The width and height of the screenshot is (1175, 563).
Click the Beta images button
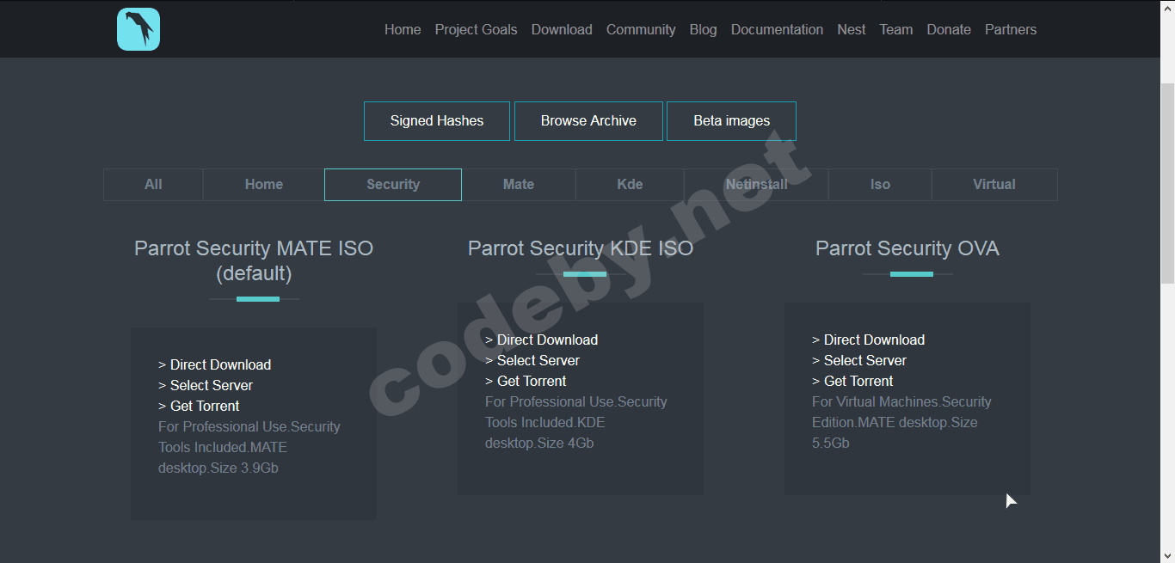(731, 121)
